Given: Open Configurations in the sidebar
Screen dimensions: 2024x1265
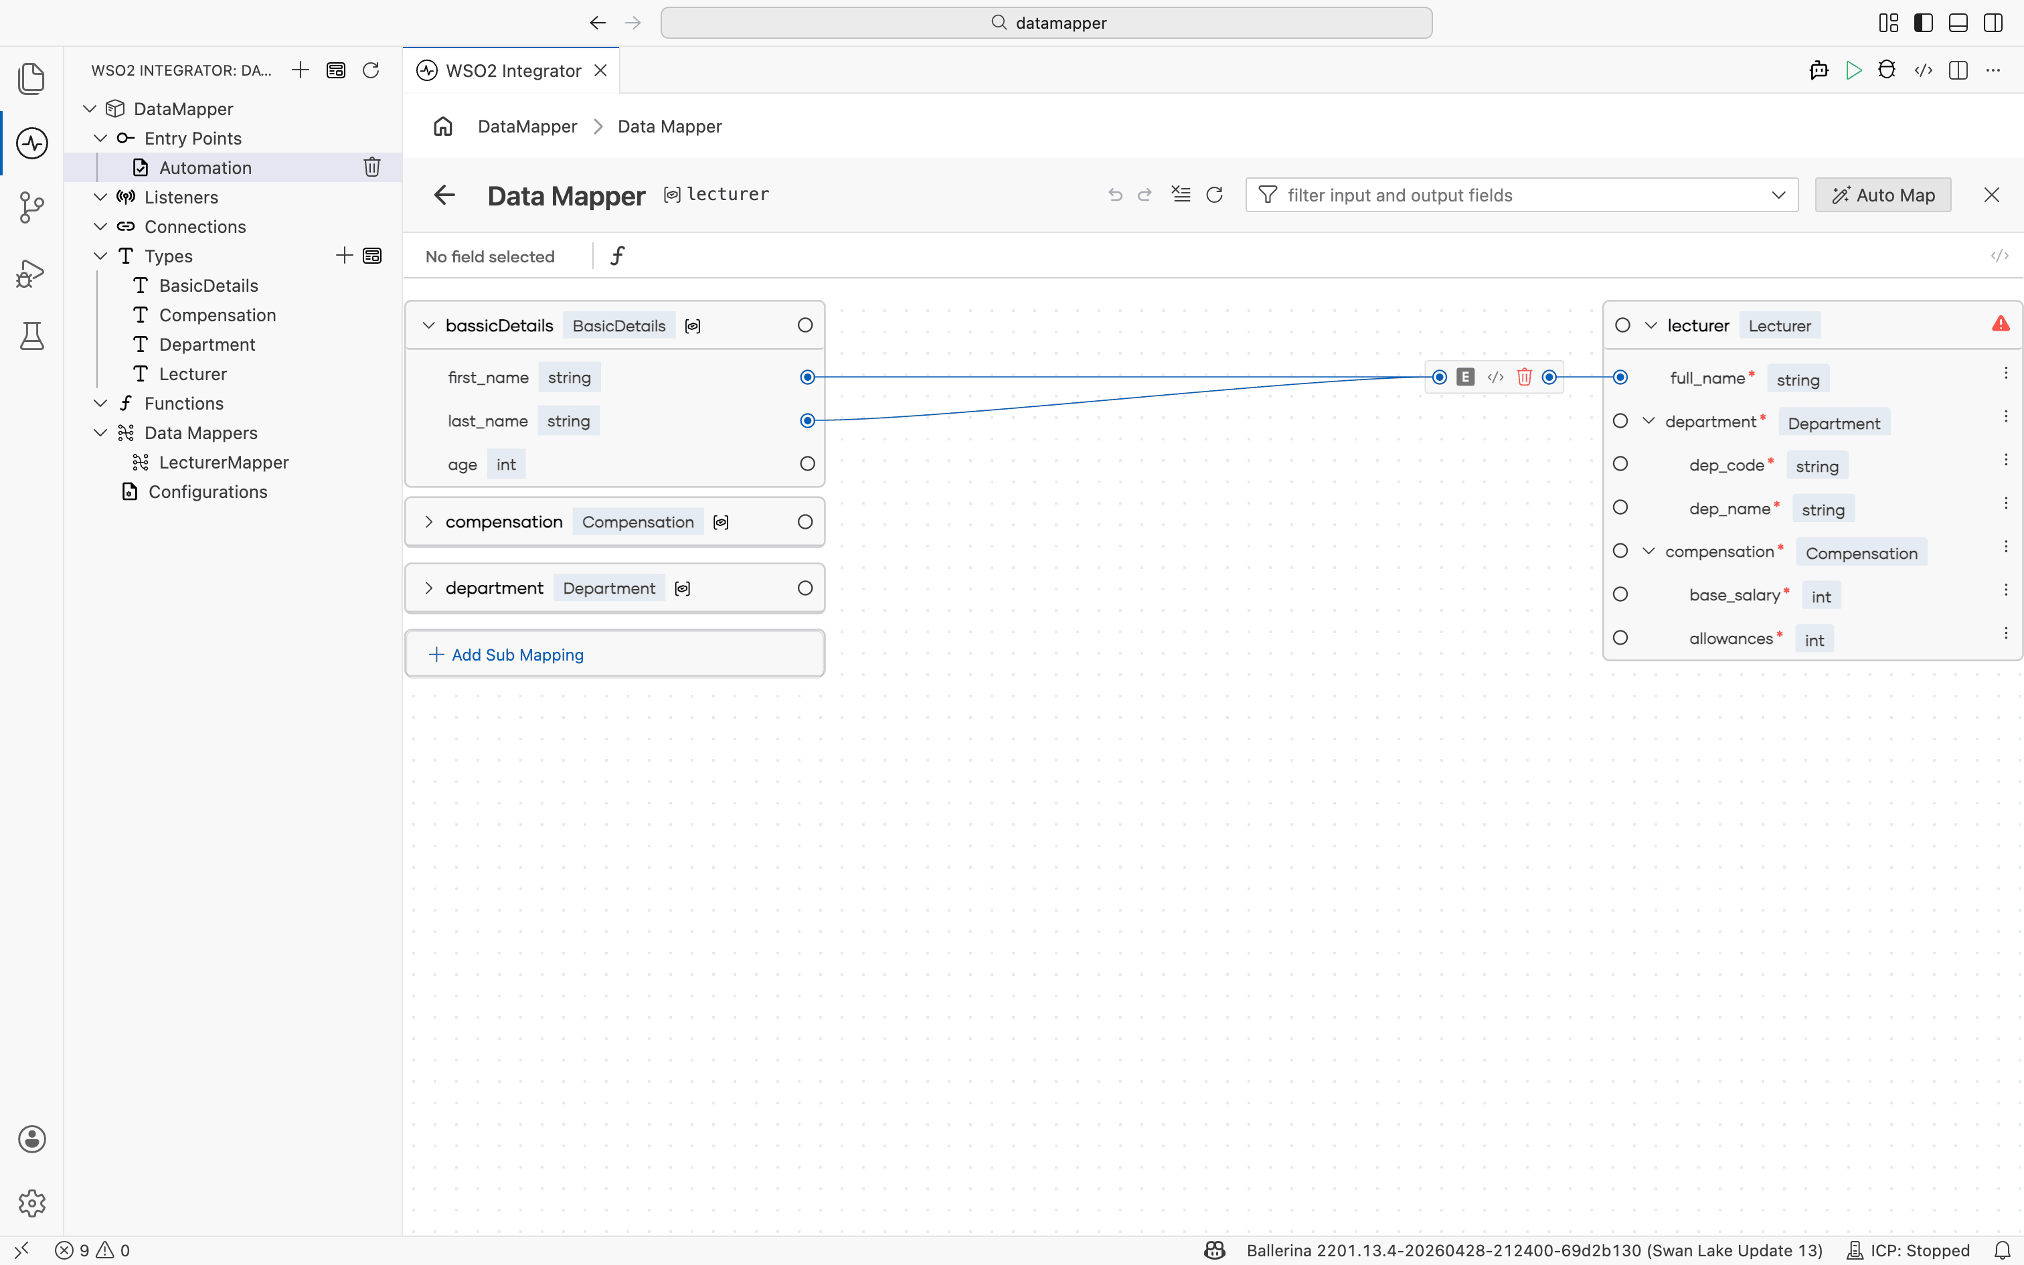Looking at the screenshot, I should coord(207,492).
